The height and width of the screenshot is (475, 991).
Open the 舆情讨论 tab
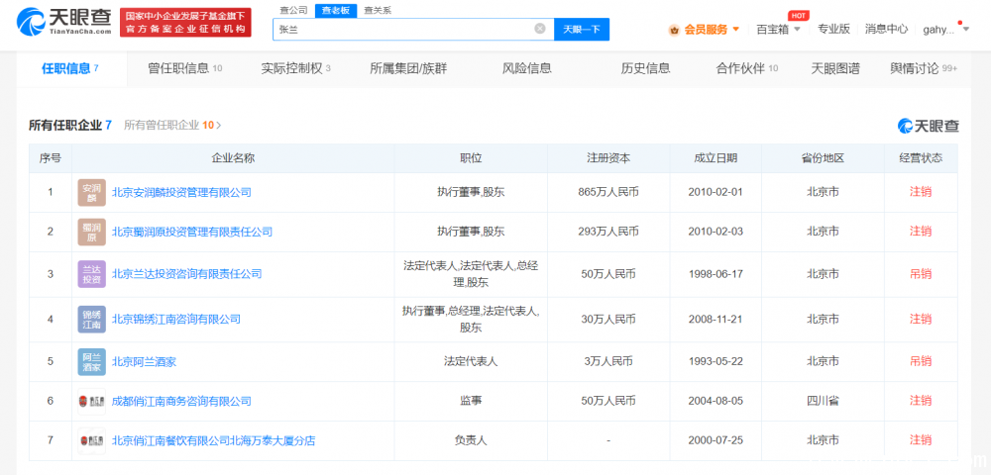click(x=924, y=68)
